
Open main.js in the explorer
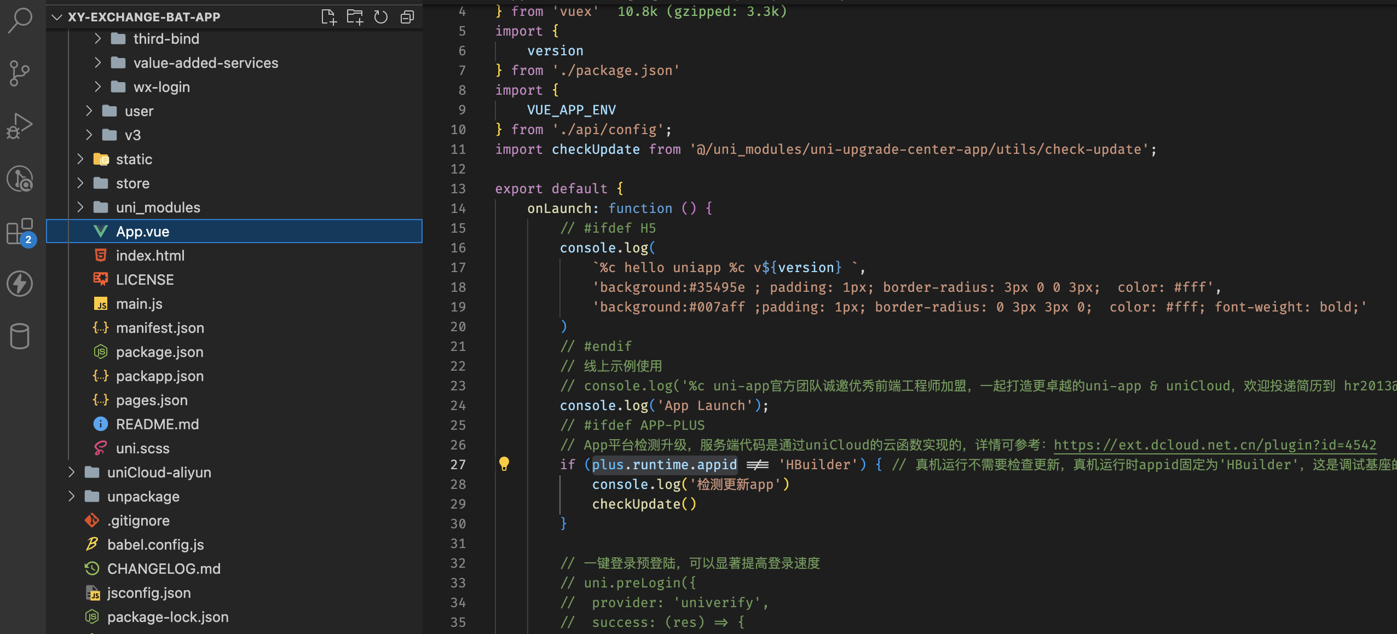234,303
